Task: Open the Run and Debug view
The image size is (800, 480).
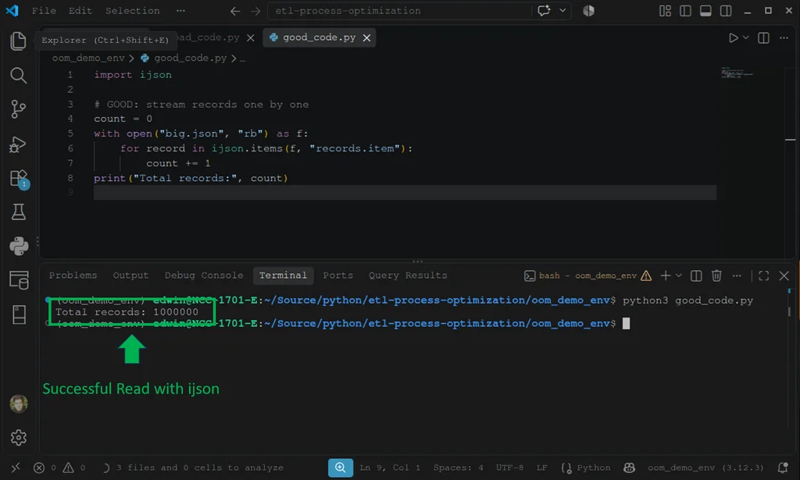Action: pos(19,144)
